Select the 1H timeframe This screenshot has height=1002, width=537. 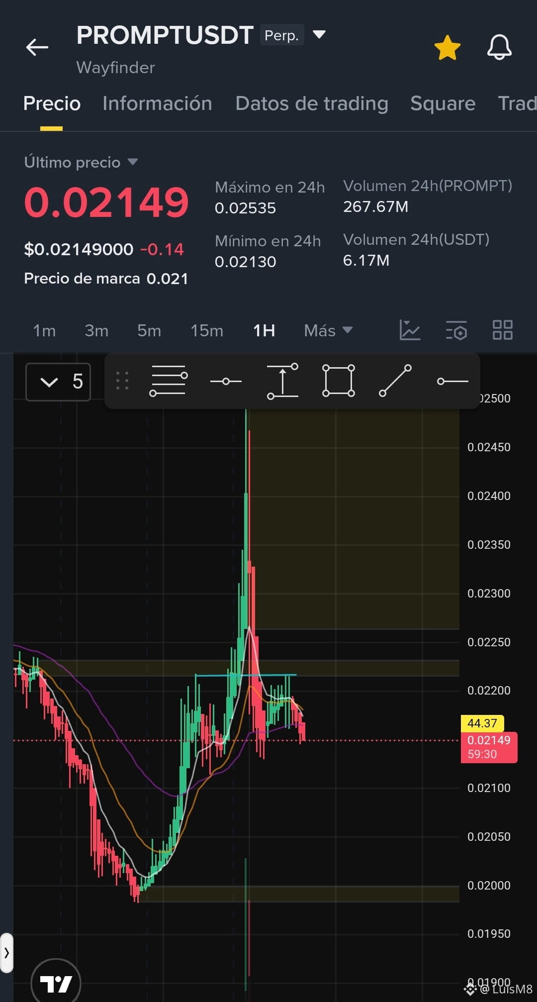[x=264, y=330]
